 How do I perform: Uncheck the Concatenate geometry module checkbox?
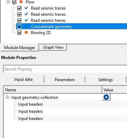tap(19, 27)
